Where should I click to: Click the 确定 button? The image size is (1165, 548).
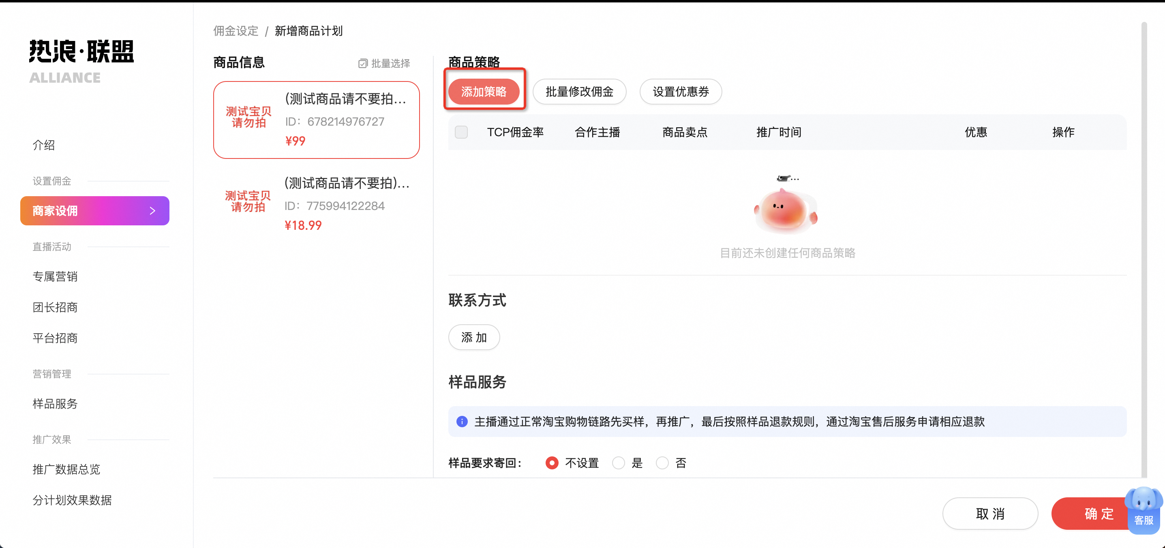point(1099,514)
